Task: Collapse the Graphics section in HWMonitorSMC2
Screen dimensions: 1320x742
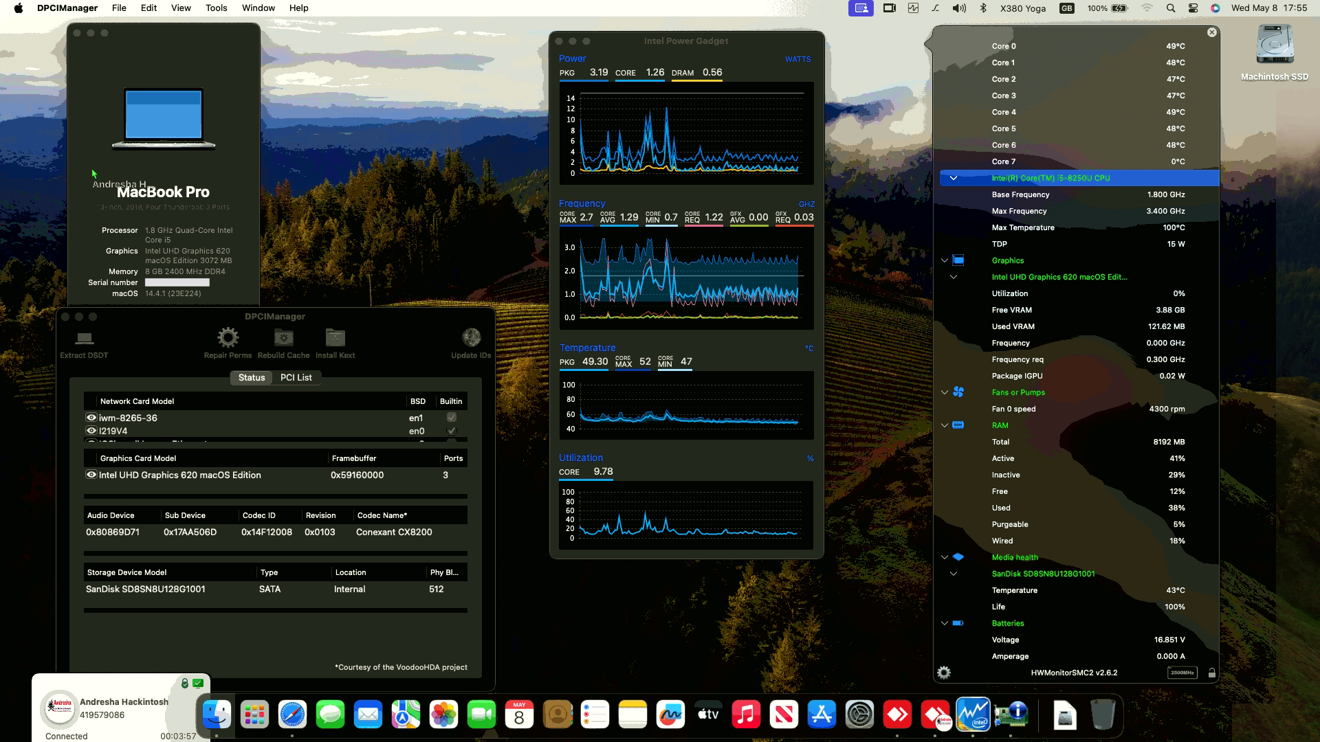Action: [945, 260]
